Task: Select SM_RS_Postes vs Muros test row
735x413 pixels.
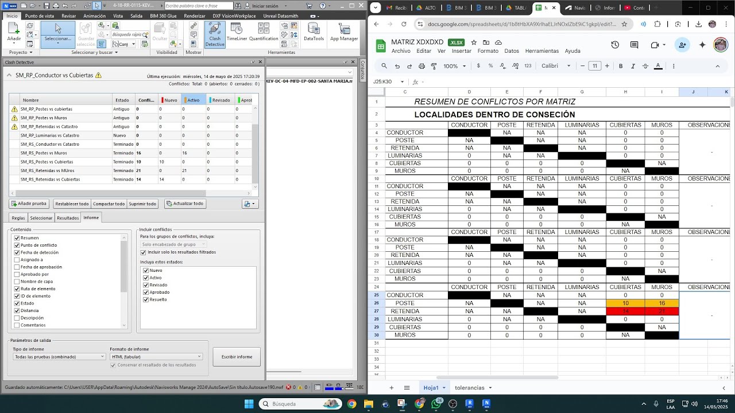Action: click(130, 153)
